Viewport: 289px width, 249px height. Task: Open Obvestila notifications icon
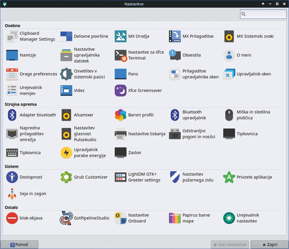175,55
